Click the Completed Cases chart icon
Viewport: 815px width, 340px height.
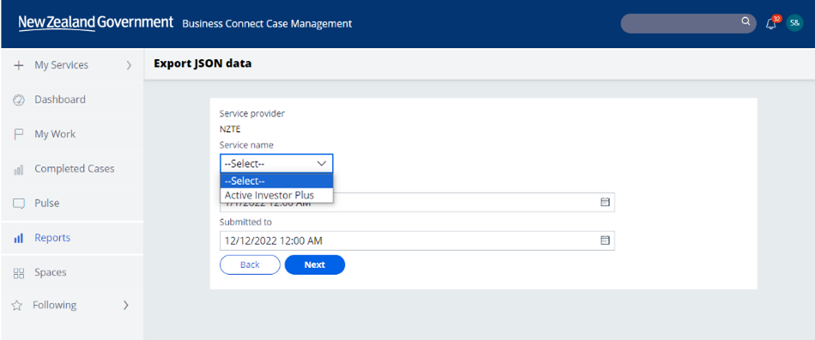tap(18, 170)
